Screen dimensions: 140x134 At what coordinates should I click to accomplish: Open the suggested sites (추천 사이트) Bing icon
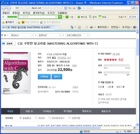click(23, 22)
